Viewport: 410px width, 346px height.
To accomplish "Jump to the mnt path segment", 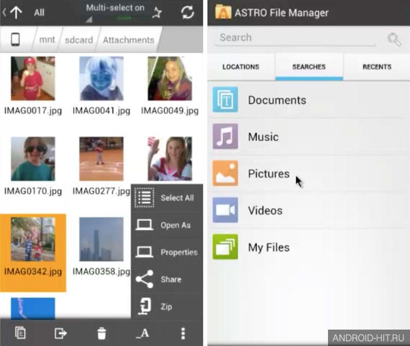I will (x=47, y=40).
